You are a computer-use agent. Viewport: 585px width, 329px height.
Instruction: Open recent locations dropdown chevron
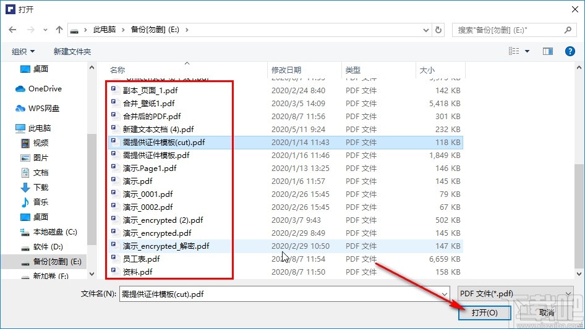pos(45,30)
